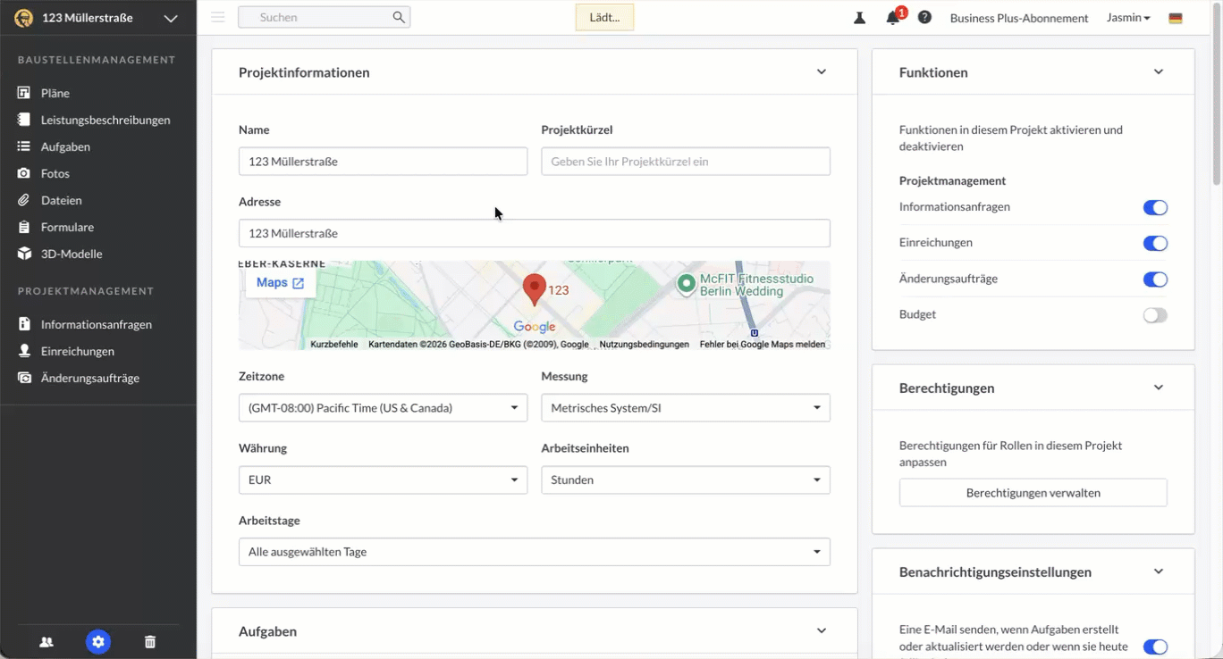Open the Maps link on the map
This screenshot has height=659, width=1223.
point(280,283)
